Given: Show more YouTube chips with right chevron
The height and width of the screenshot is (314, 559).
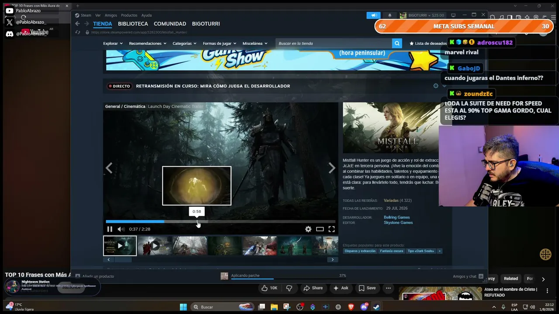Looking at the screenshot, I should click(543, 279).
